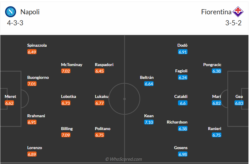Click the Napoli club crest icon

[10, 12]
